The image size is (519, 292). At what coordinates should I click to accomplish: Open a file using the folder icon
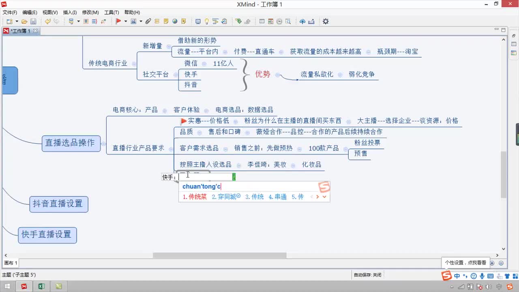24,21
